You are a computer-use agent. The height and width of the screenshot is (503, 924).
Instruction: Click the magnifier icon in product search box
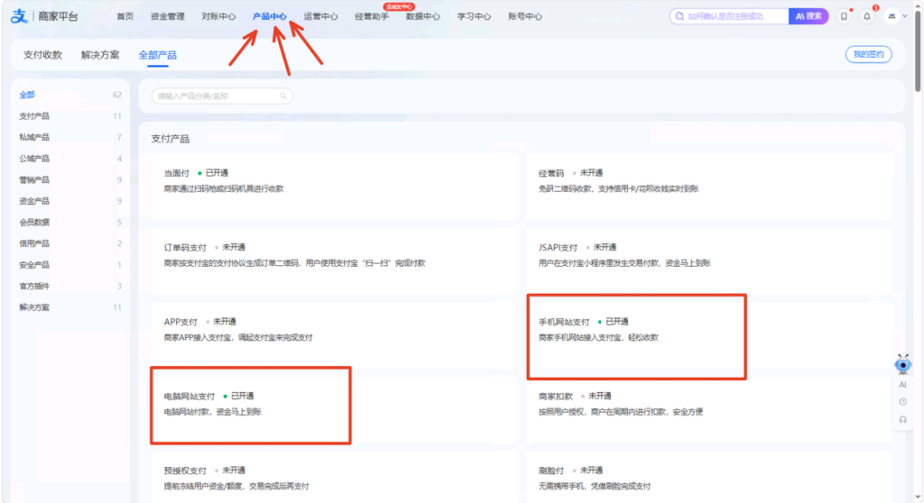pyautogui.click(x=282, y=96)
